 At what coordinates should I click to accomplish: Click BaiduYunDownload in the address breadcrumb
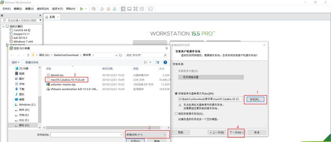66,55
